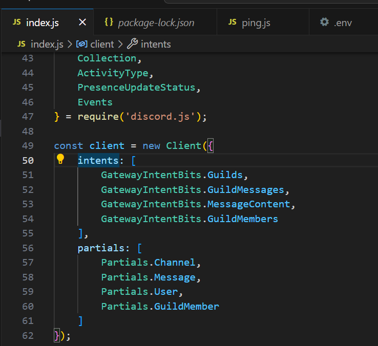Click the closing bracket on line 61
The width and height of the screenshot is (378, 346).
[x=80, y=321]
